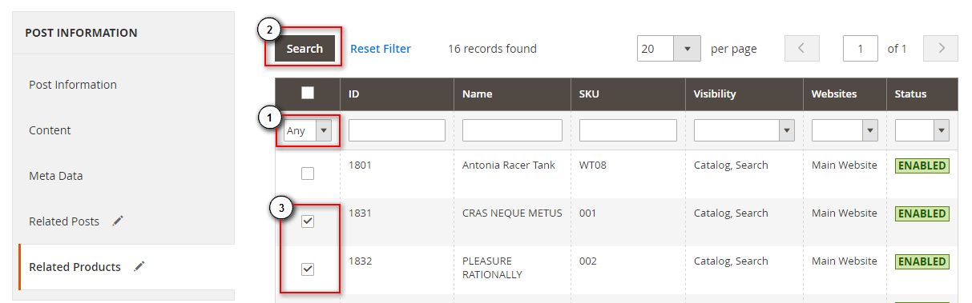Viewport: 972px width, 303px height.
Task: Check the Antonia Racer Tank row checkbox
Action: click(x=308, y=173)
